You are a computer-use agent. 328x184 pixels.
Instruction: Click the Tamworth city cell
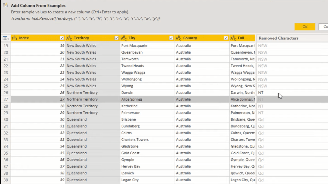pos(147,59)
